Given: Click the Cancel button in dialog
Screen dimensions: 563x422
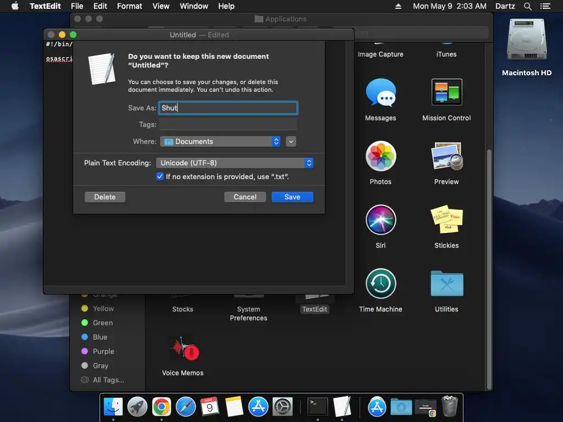Looking at the screenshot, I should (x=245, y=197).
